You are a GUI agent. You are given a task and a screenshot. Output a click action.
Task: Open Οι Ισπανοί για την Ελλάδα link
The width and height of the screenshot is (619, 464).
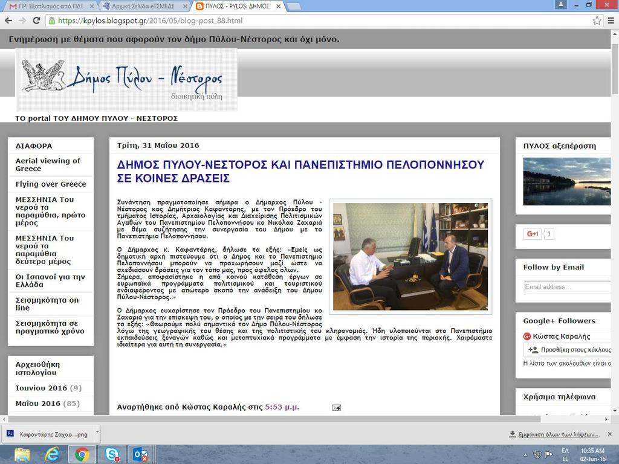click(50, 280)
